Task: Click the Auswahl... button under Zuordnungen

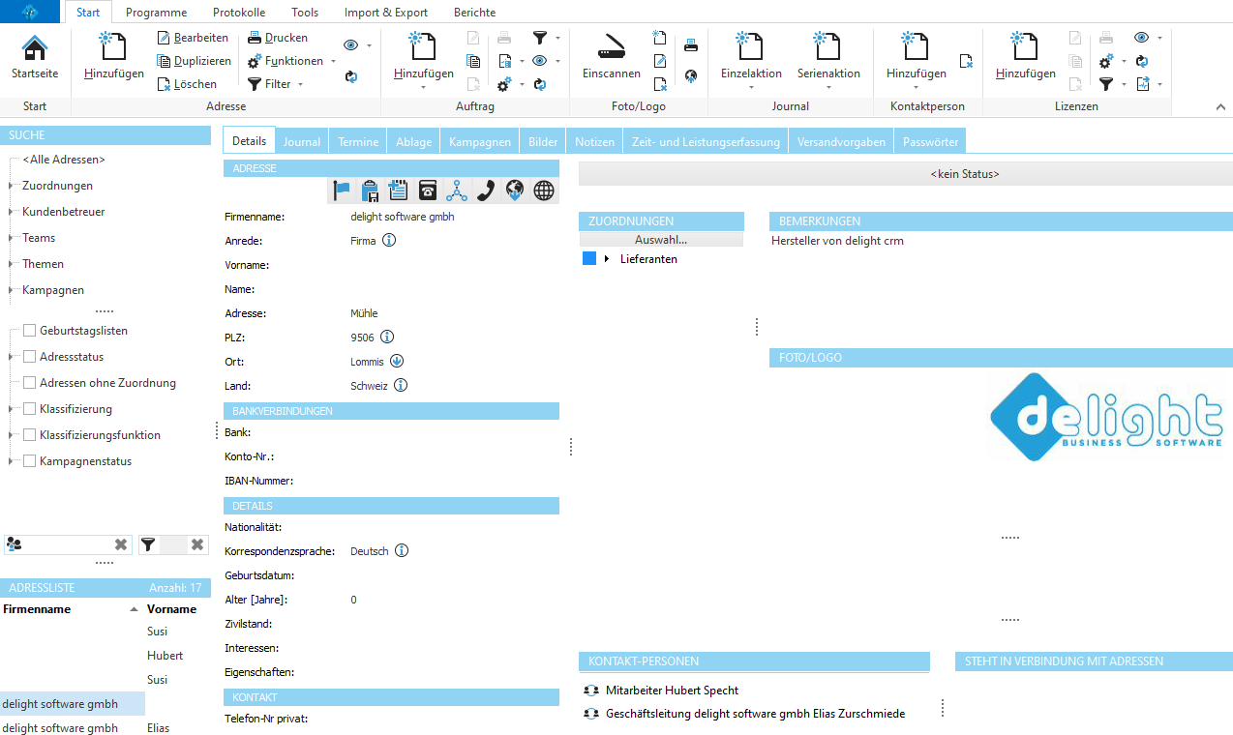Action: click(661, 239)
